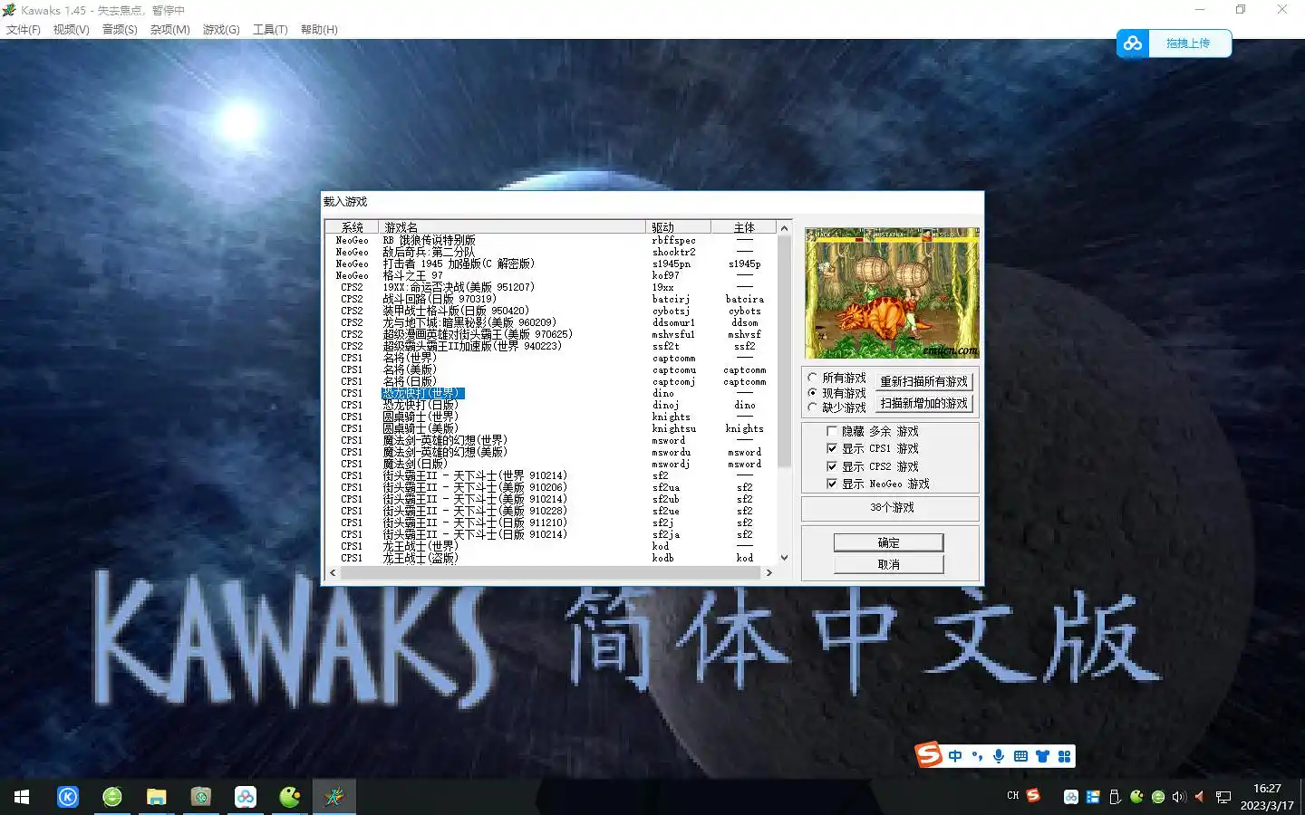The image size is (1305, 815).
Task: Open the Sogou soft keyboard icon
Action: (1020, 756)
